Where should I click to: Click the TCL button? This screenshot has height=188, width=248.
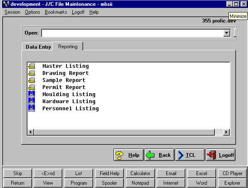190,155
